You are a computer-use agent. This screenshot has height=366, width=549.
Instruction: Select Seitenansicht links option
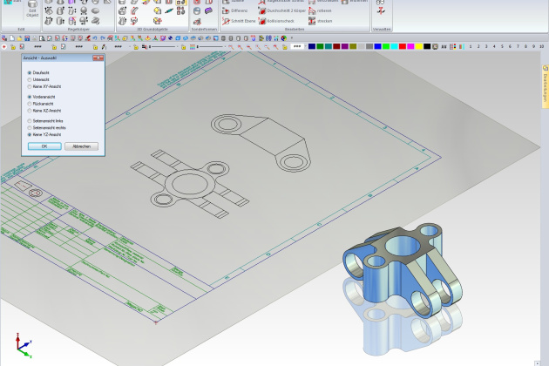pos(30,121)
